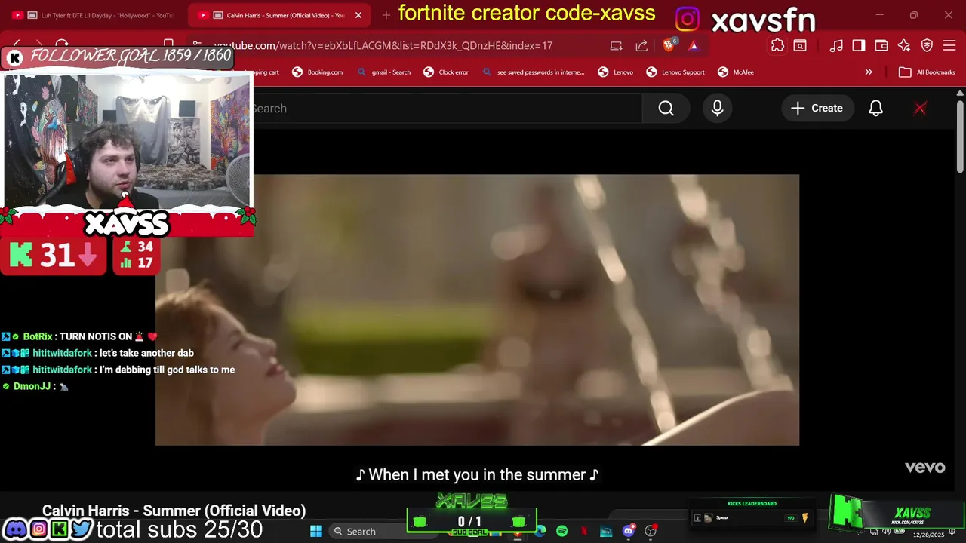Image resolution: width=966 pixels, height=543 pixels.
Task: Expand hidden bookmarks overflow chevron
Action: [x=869, y=72]
